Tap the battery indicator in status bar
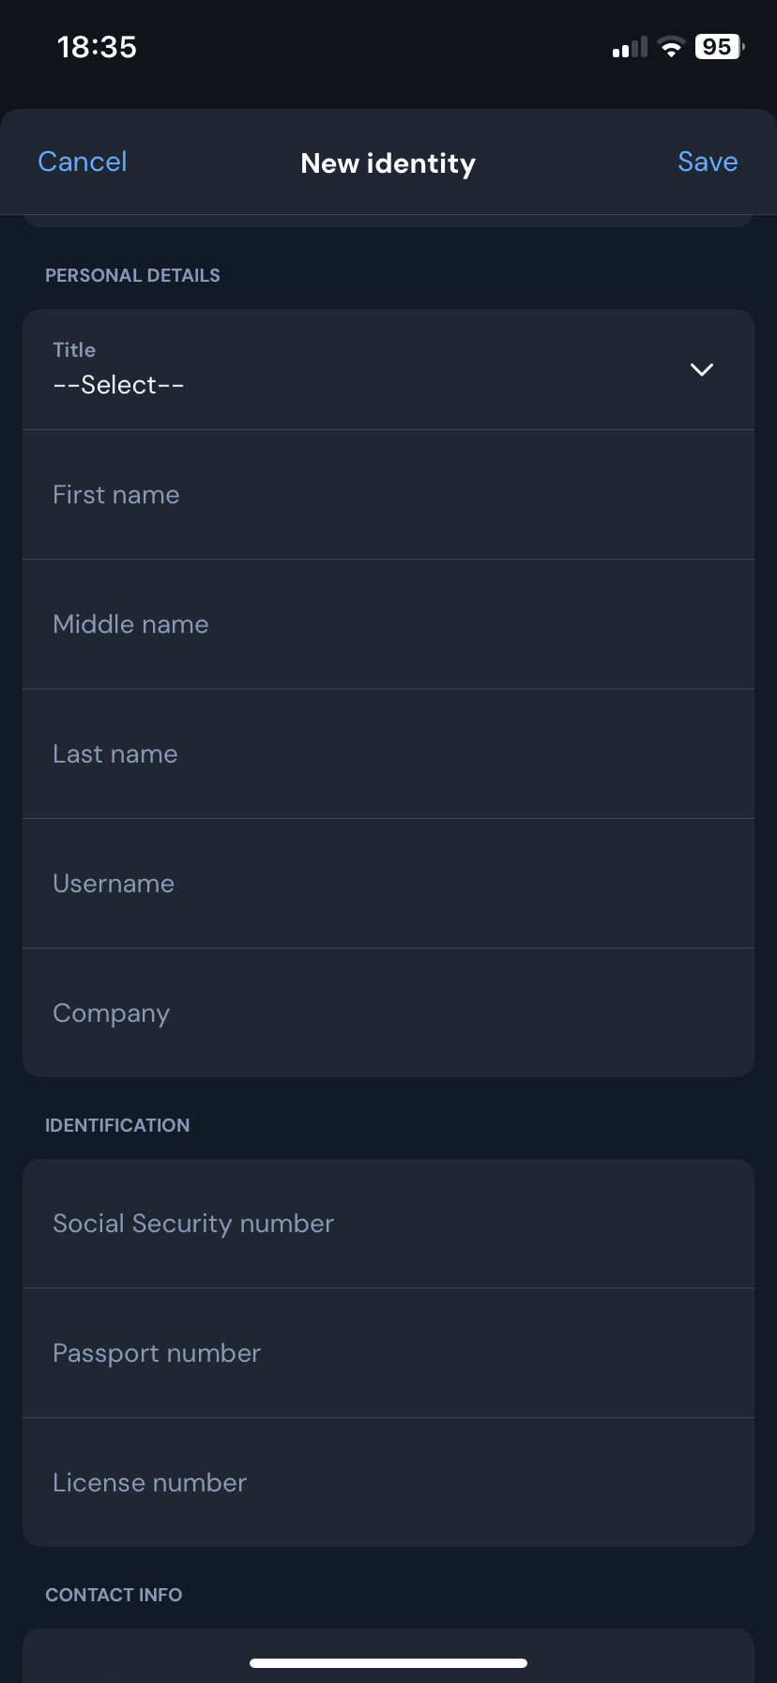 pyautogui.click(x=719, y=47)
